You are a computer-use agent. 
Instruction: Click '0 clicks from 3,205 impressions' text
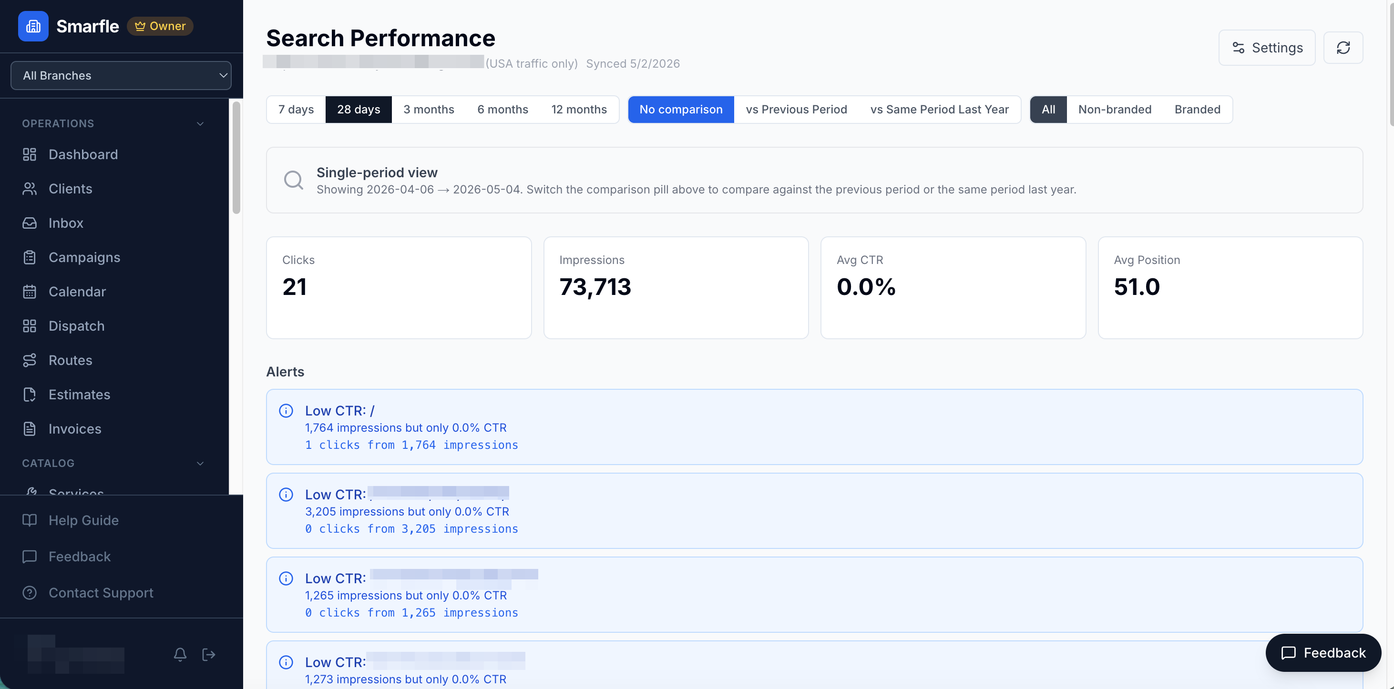click(x=411, y=529)
